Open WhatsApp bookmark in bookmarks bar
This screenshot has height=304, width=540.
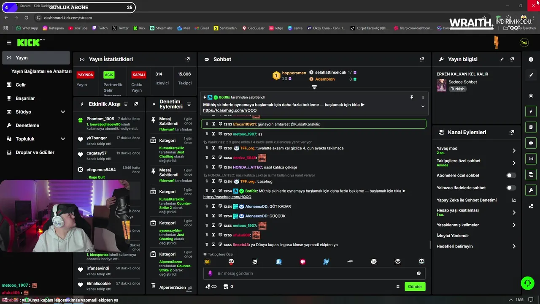click(27, 28)
